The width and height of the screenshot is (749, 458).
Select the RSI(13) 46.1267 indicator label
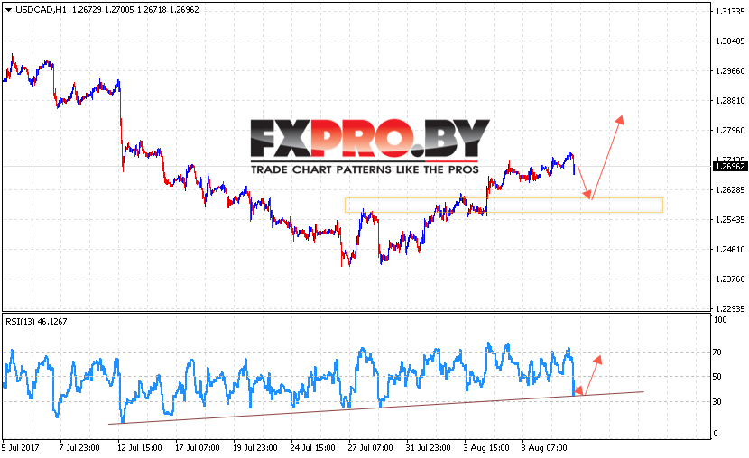36,322
